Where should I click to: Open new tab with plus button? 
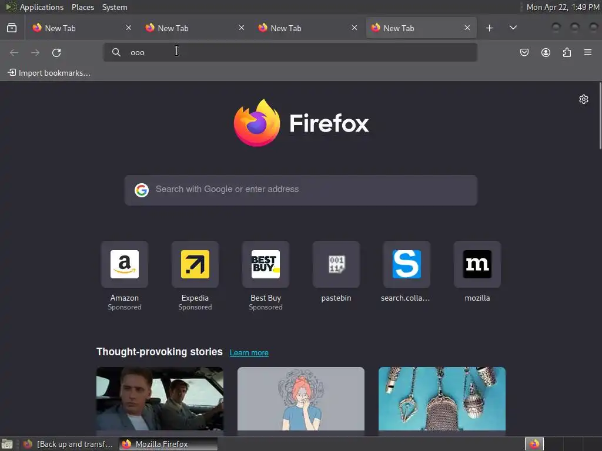pyautogui.click(x=489, y=28)
